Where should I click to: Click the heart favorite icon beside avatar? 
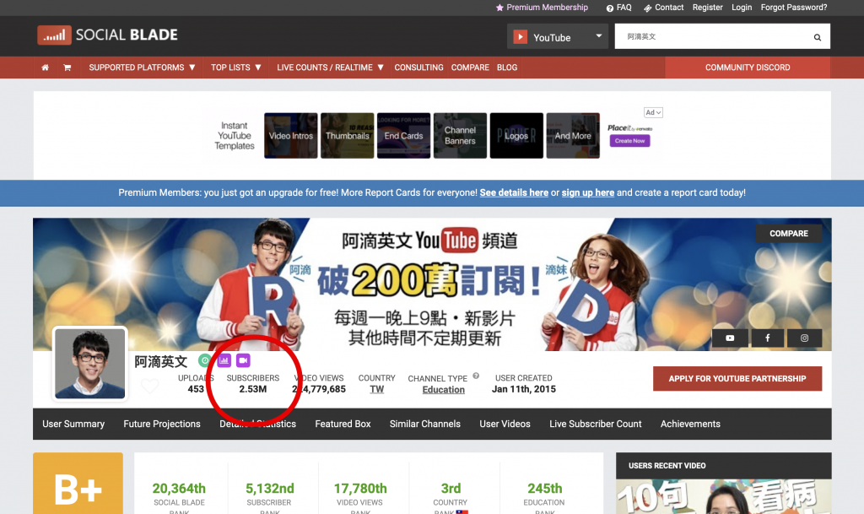click(150, 386)
